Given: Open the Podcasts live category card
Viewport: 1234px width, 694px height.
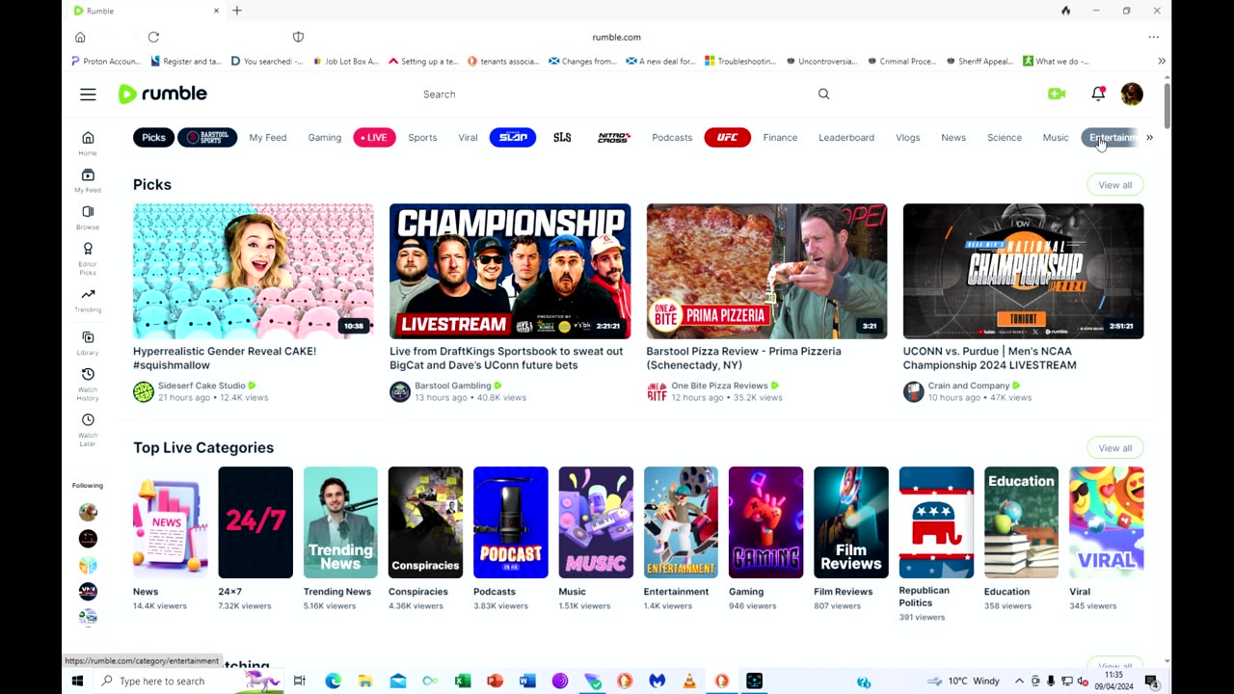Looking at the screenshot, I should point(510,522).
